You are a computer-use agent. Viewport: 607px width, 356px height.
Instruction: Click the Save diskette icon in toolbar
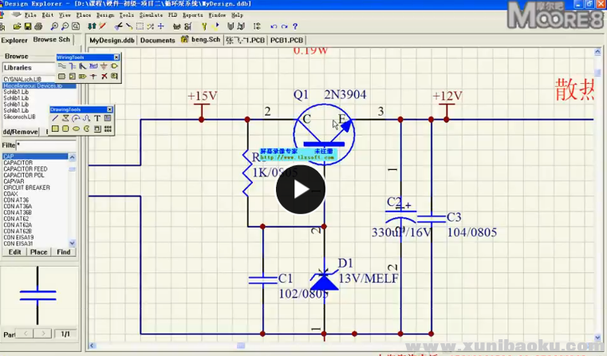(28, 26)
